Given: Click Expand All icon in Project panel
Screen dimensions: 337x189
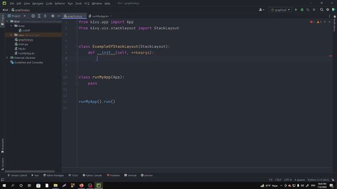Looking at the screenshot, I should [x=39, y=16].
